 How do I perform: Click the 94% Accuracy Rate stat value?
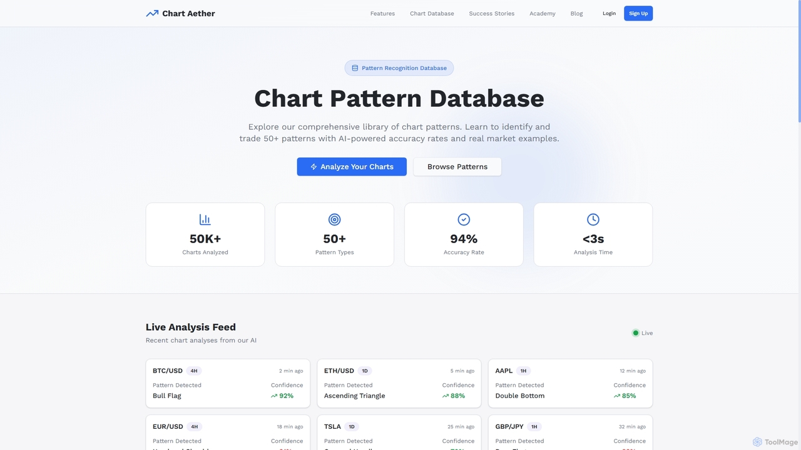[x=464, y=239]
